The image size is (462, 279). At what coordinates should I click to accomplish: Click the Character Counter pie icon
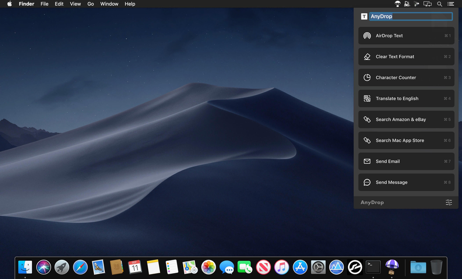coord(367,78)
